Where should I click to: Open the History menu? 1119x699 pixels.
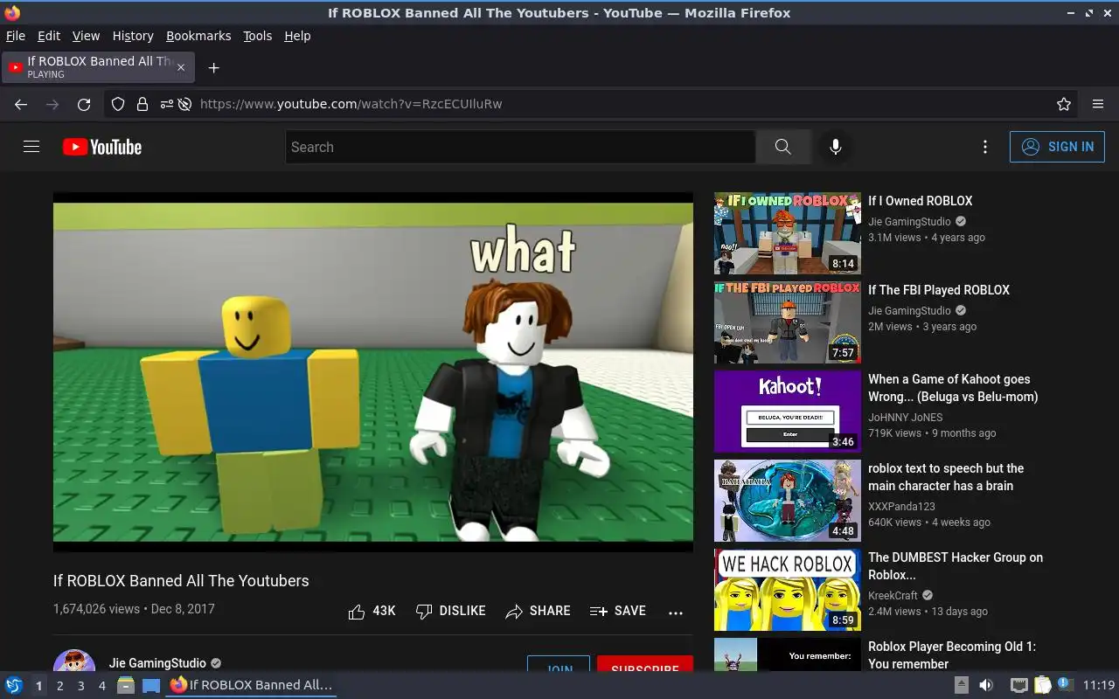pos(133,36)
